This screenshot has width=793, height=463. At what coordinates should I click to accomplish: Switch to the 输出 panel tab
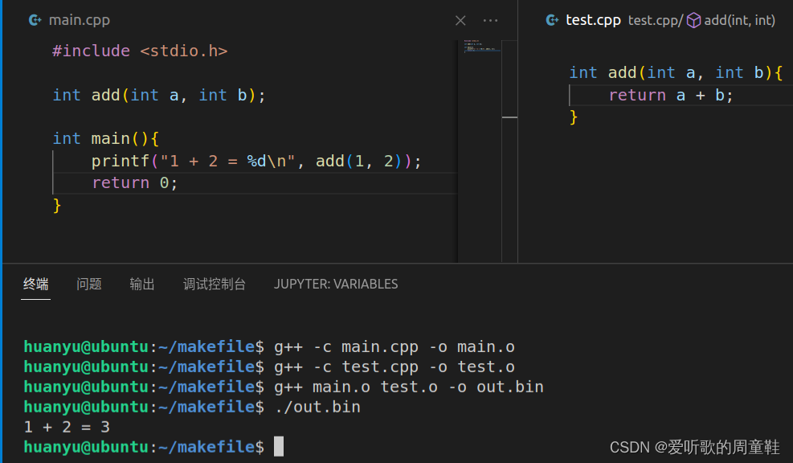coord(142,285)
